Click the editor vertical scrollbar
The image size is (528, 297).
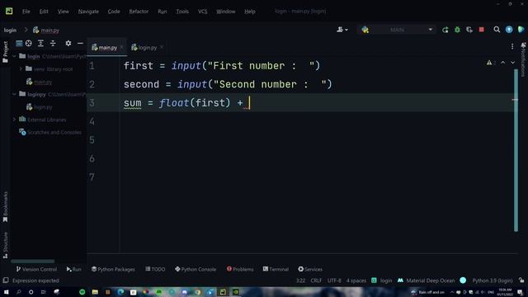[516, 150]
